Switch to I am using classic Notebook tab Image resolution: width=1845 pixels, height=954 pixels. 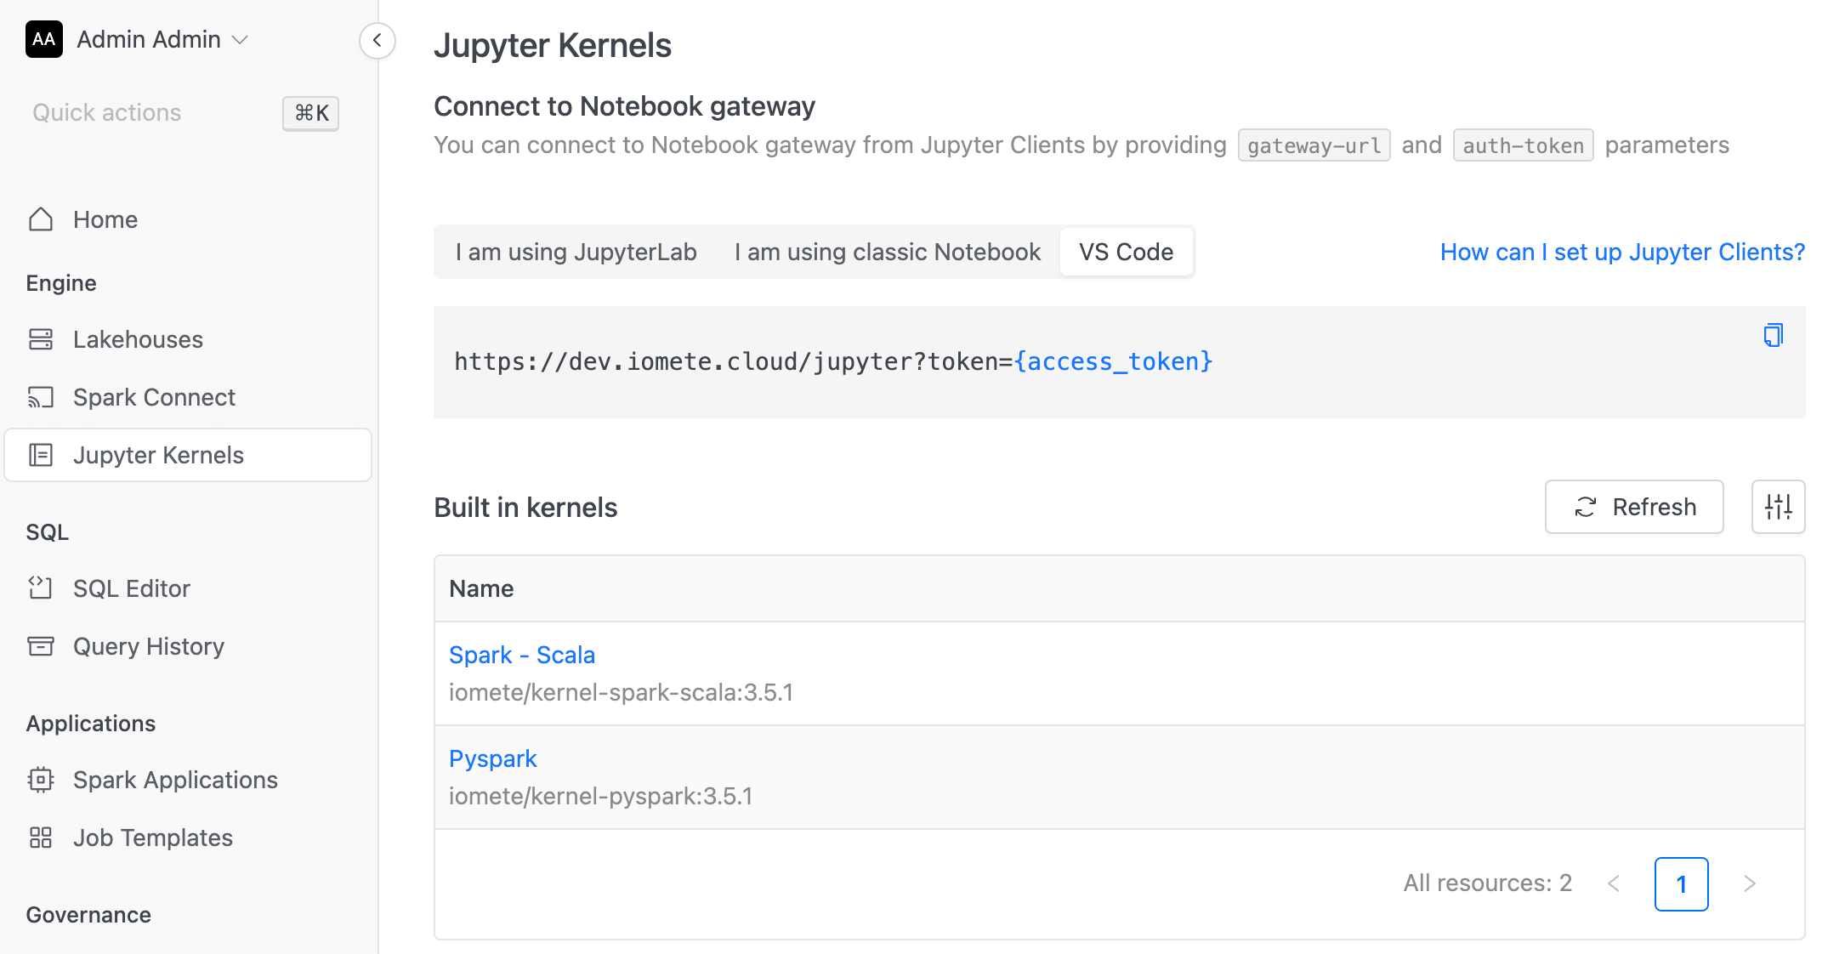tap(887, 252)
